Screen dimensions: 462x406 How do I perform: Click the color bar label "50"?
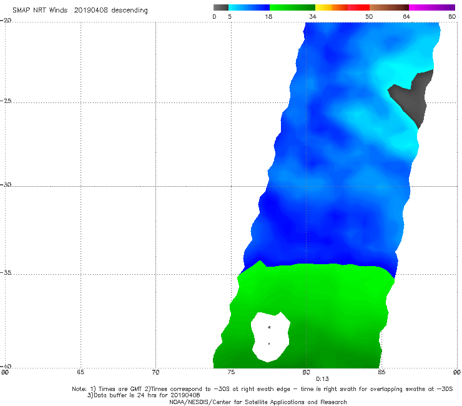[x=369, y=17]
